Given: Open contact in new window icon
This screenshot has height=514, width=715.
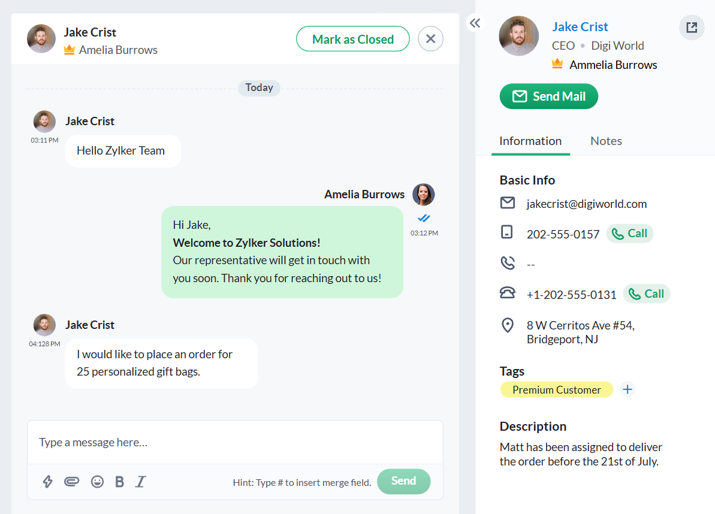Looking at the screenshot, I should click(691, 28).
